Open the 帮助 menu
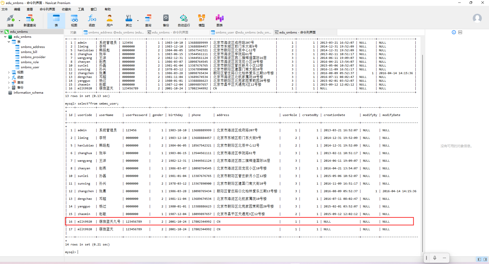489x264 pixels. [x=108, y=9]
